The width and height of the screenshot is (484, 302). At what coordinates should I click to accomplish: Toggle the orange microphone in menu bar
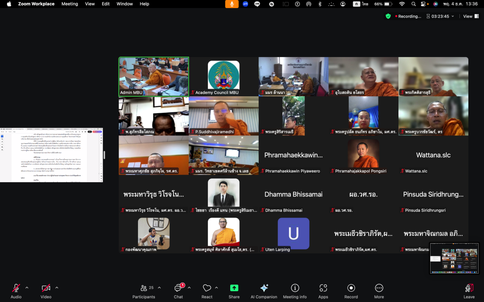coord(232,4)
